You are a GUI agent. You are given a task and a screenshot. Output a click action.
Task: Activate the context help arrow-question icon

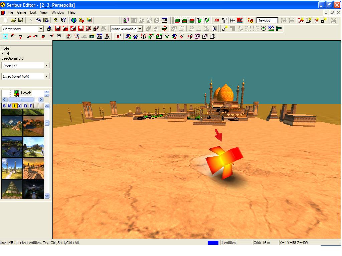tap(63, 20)
